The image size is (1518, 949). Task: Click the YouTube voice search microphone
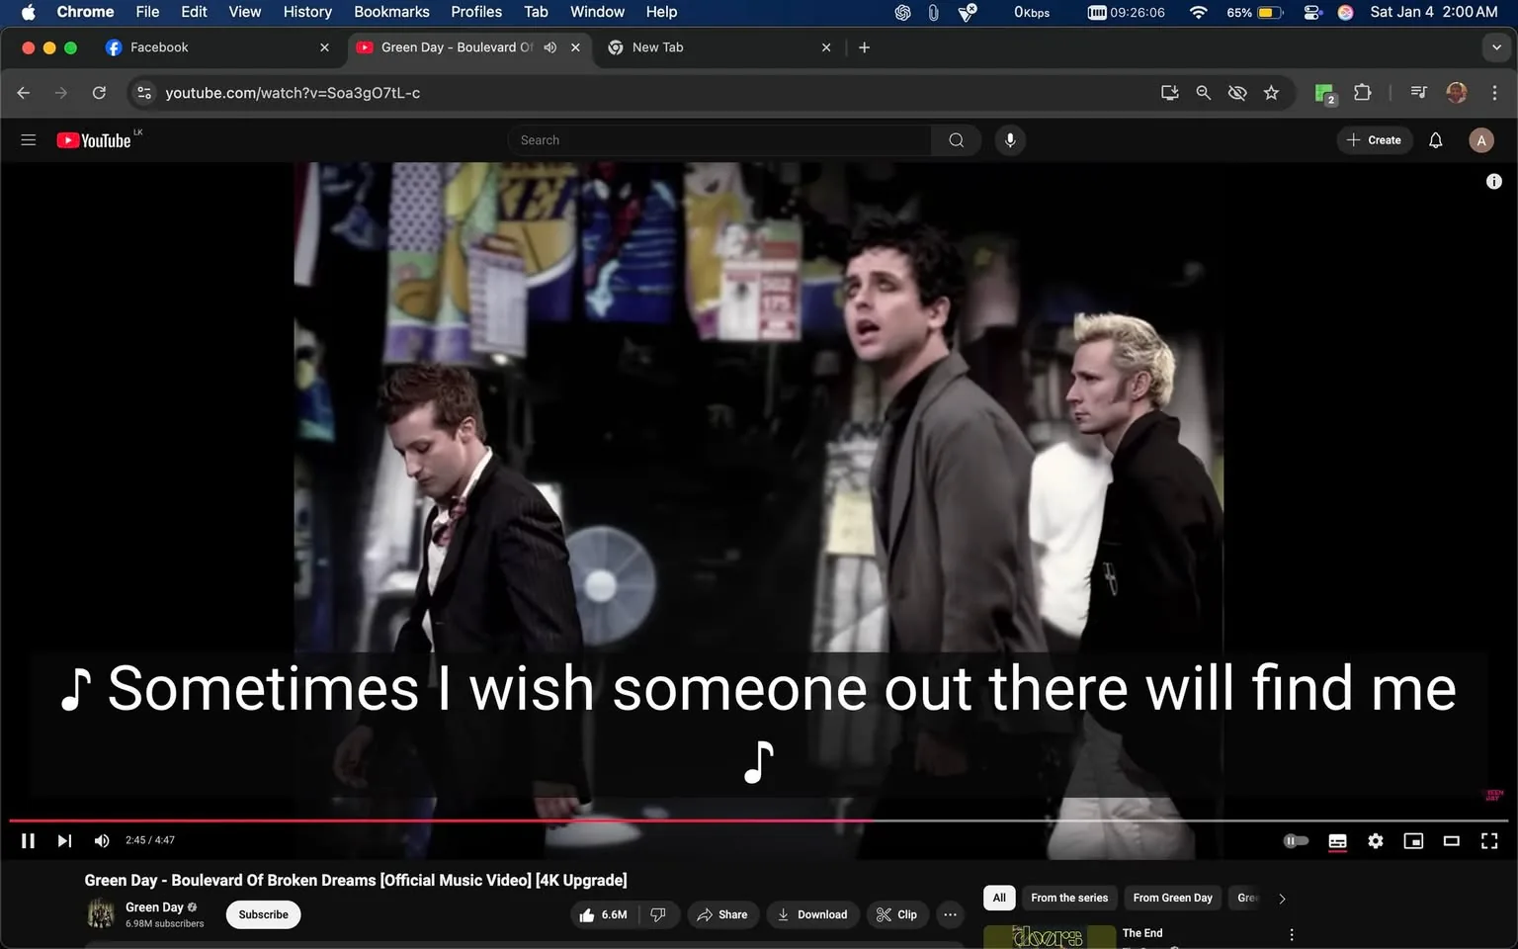click(1010, 139)
